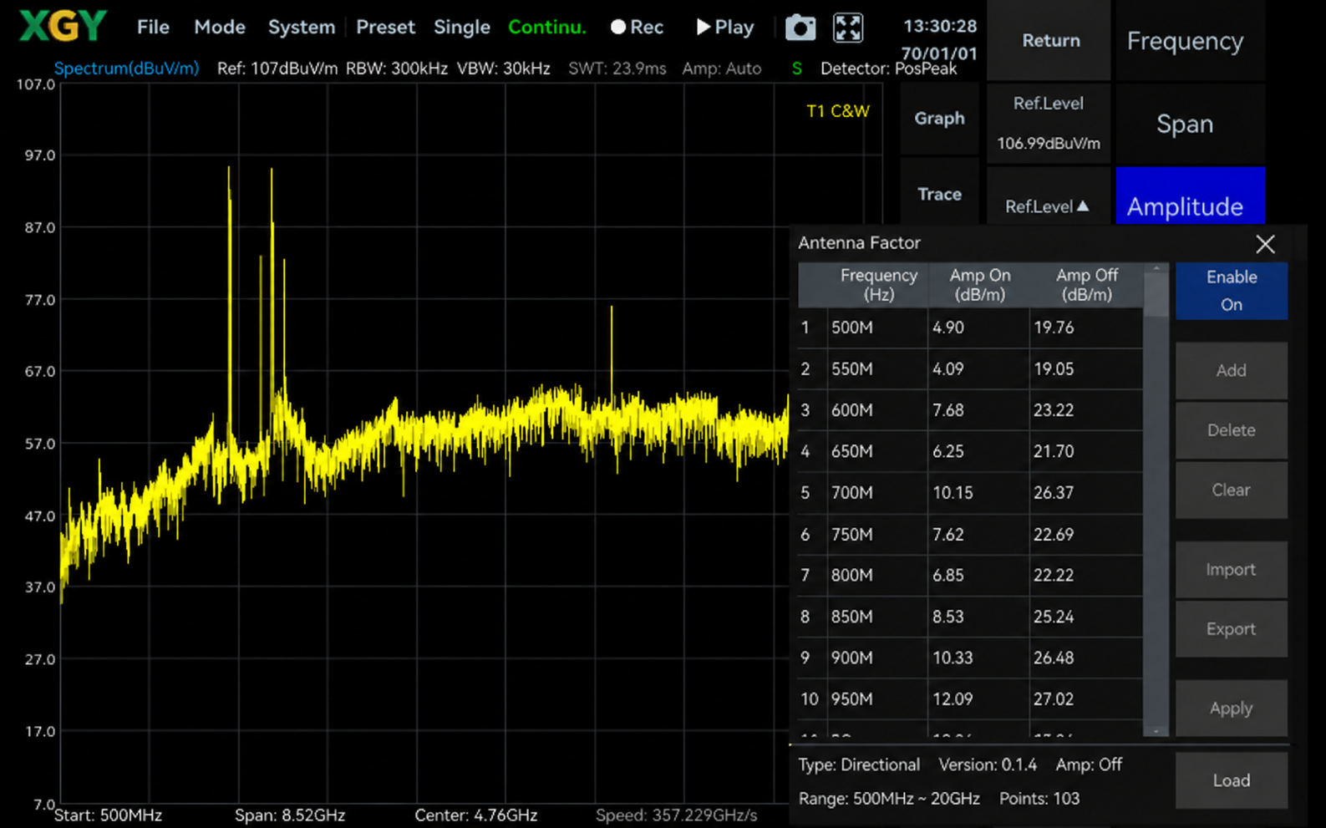The width and height of the screenshot is (1326, 828).
Task: Click the Start: 500MHz readout
Action: pyautogui.click(x=108, y=815)
